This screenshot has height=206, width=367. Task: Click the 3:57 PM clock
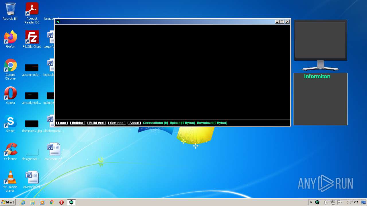(x=352, y=202)
